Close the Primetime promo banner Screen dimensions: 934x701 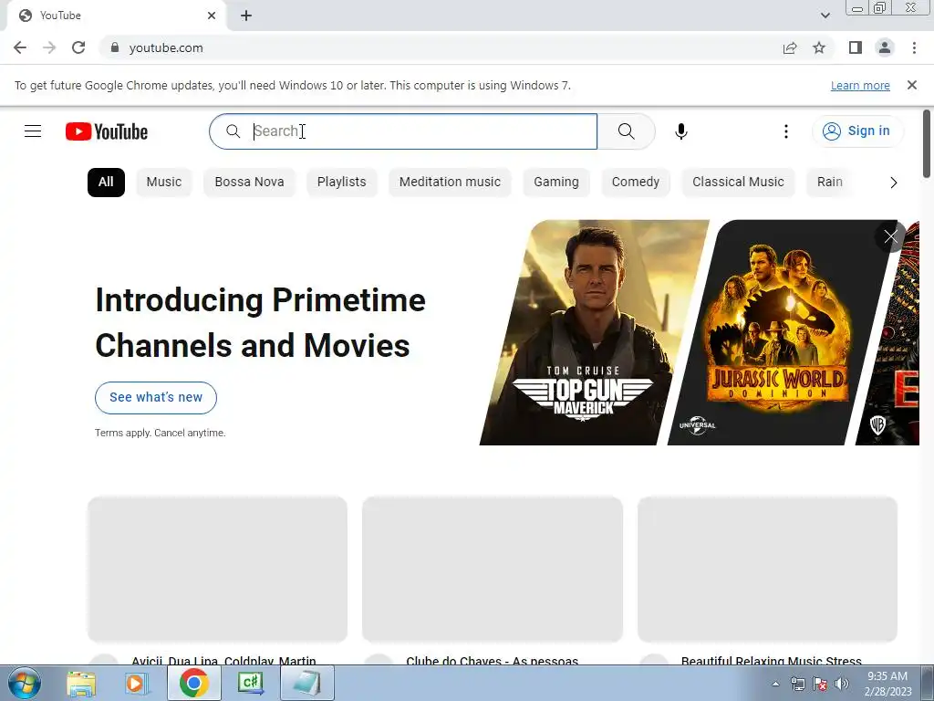point(890,236)
